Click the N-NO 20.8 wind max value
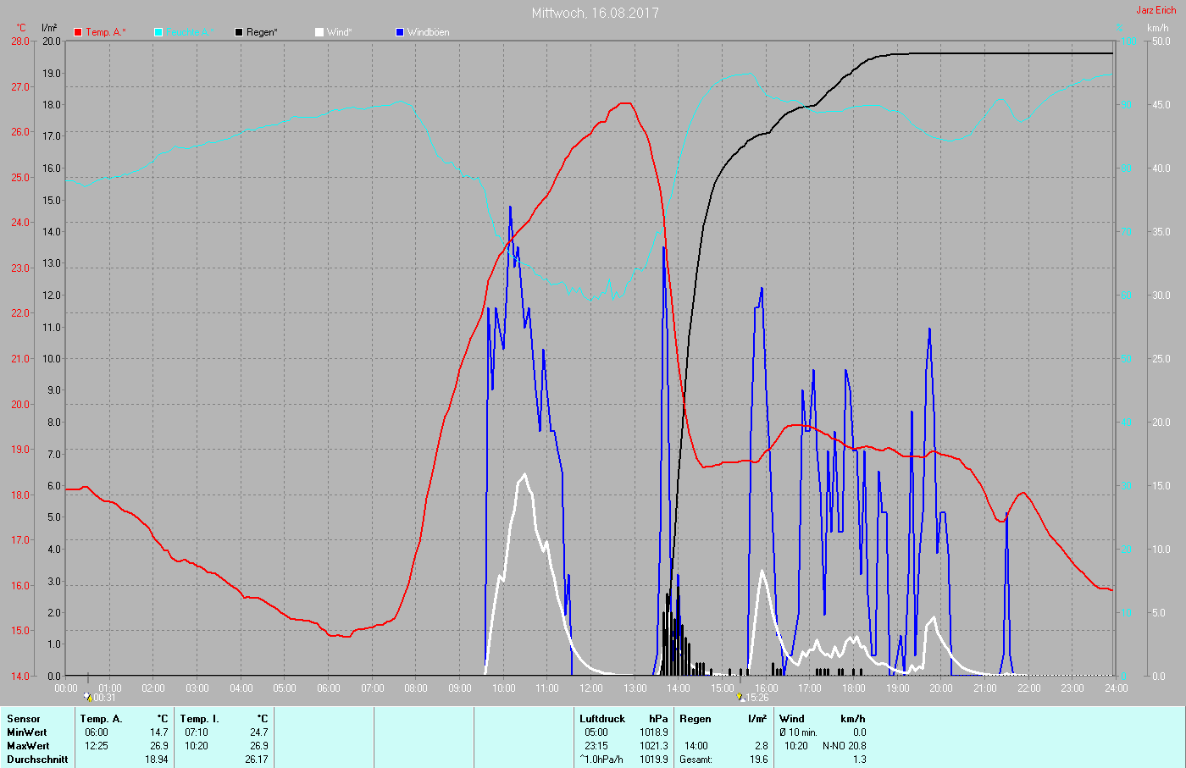 (x=844, y=746)
